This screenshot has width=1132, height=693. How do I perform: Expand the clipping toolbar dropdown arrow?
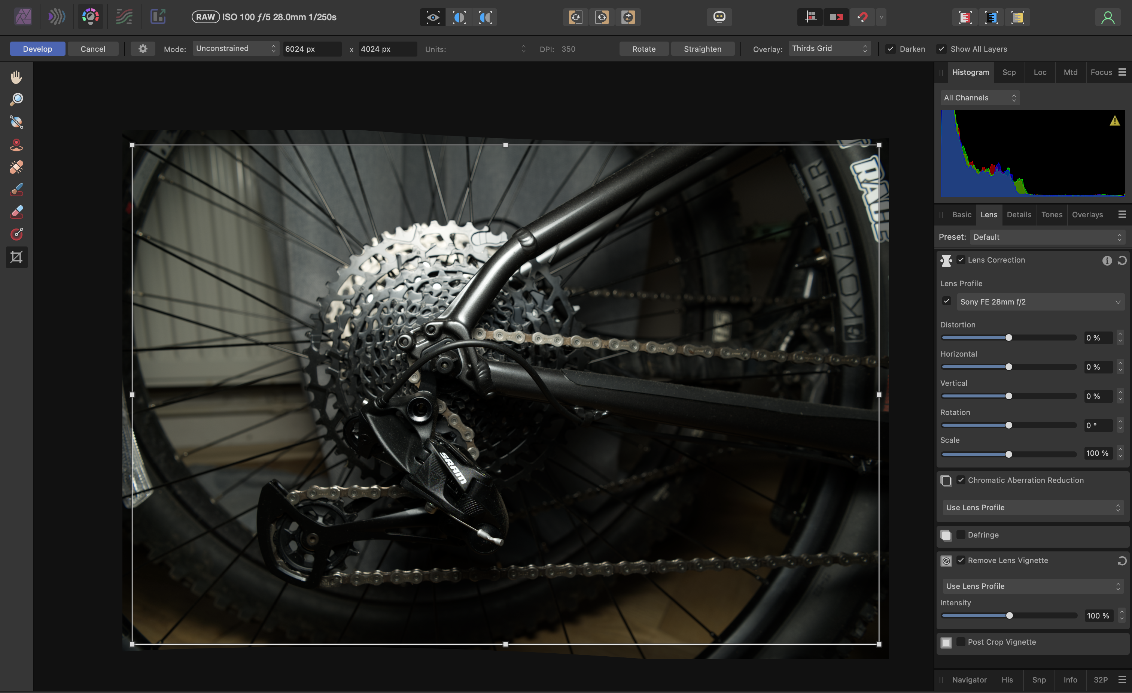point(881,18)
